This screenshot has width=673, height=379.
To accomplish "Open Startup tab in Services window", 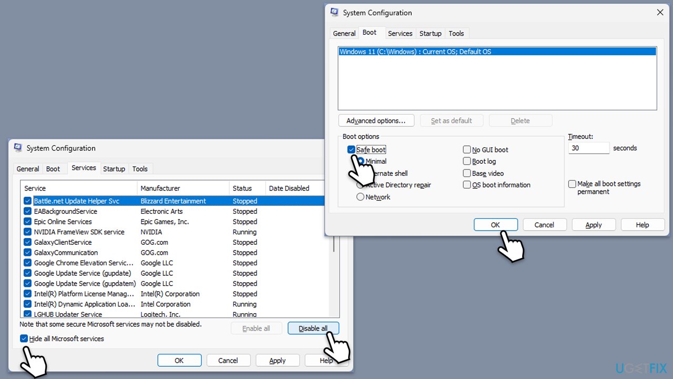I will (x=114, y=169).
